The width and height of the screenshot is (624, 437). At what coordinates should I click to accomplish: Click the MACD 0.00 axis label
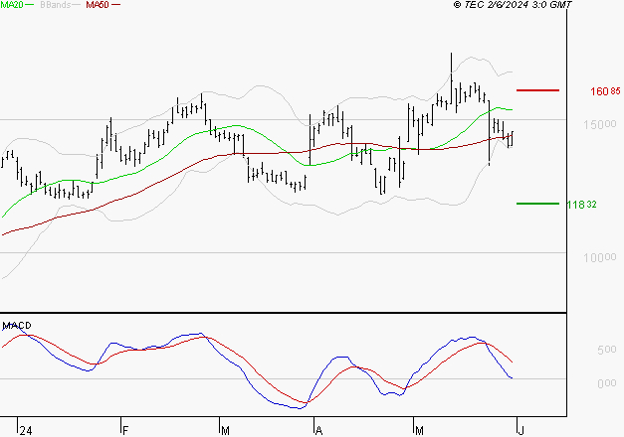606,383
